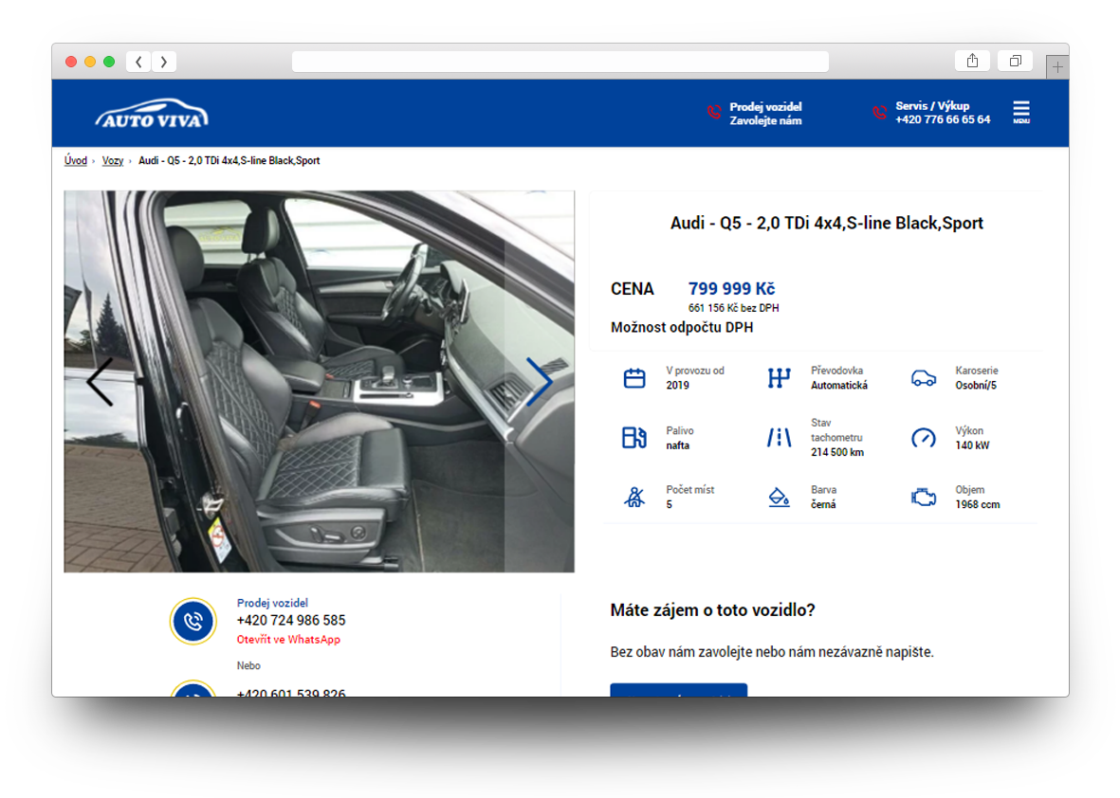This screenshot has width=1120, height=798.
Task: Click the CENA label
Action: pyautogui.click(x=633, y=289)
